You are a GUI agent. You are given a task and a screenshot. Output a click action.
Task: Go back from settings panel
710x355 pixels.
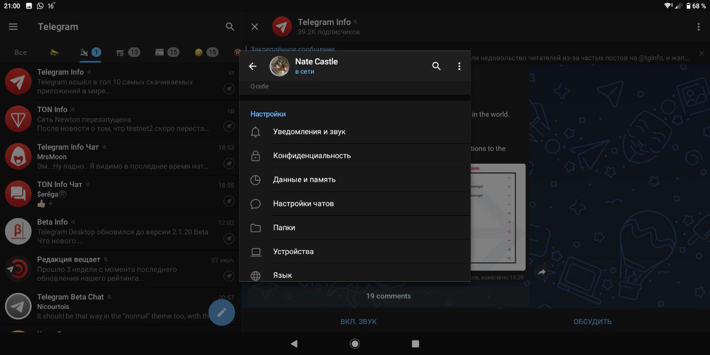[253, 66]
